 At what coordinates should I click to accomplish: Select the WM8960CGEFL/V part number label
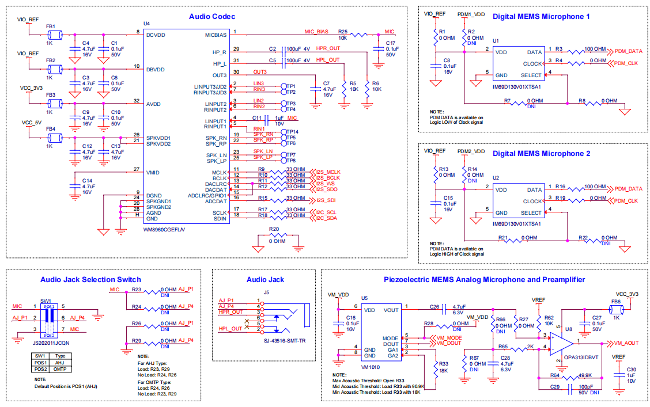[164, 230]
